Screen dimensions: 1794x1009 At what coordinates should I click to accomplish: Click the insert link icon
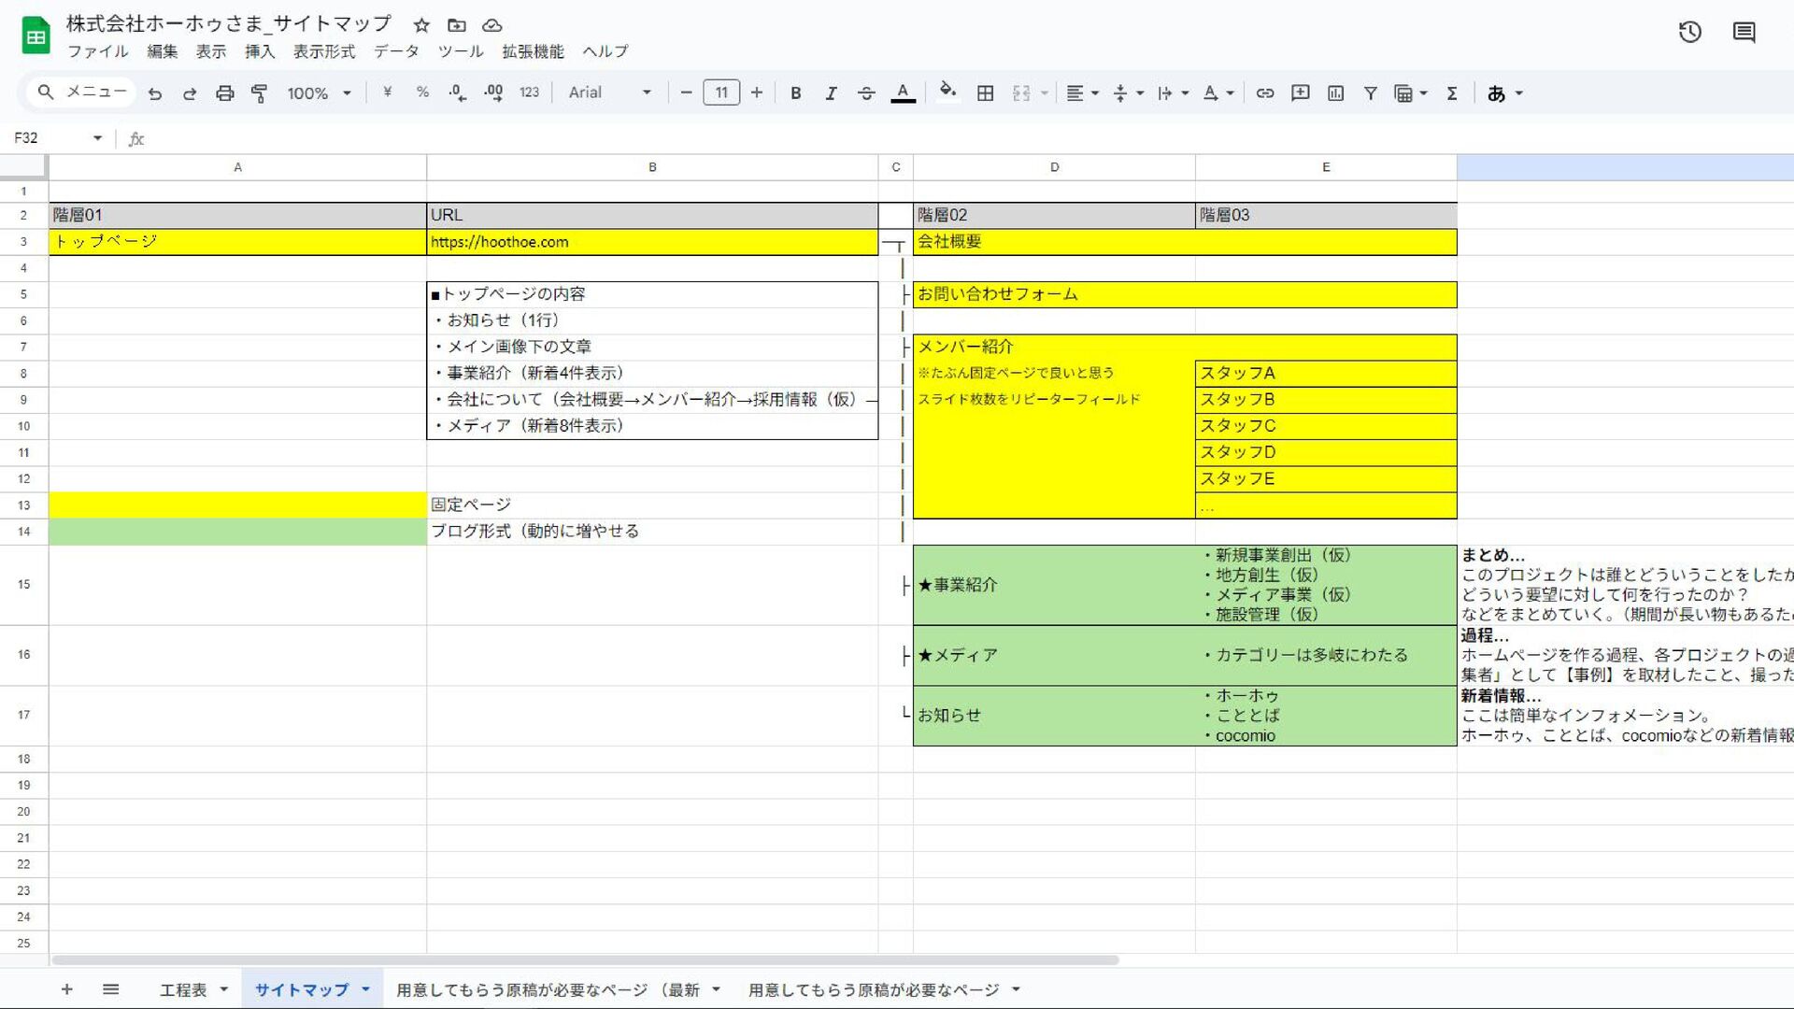coord(1264,92)
